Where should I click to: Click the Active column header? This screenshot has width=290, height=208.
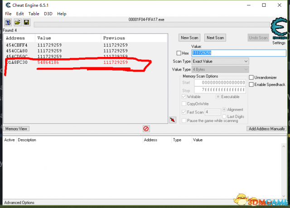click(10, 140)
